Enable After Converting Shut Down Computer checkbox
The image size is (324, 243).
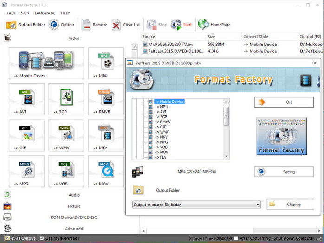pos(236,238)
